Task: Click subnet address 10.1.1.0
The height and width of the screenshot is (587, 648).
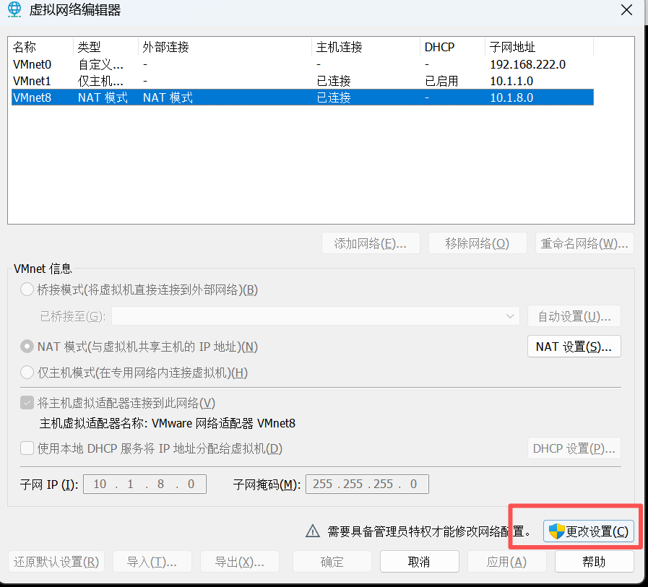Action: (511, 81)
